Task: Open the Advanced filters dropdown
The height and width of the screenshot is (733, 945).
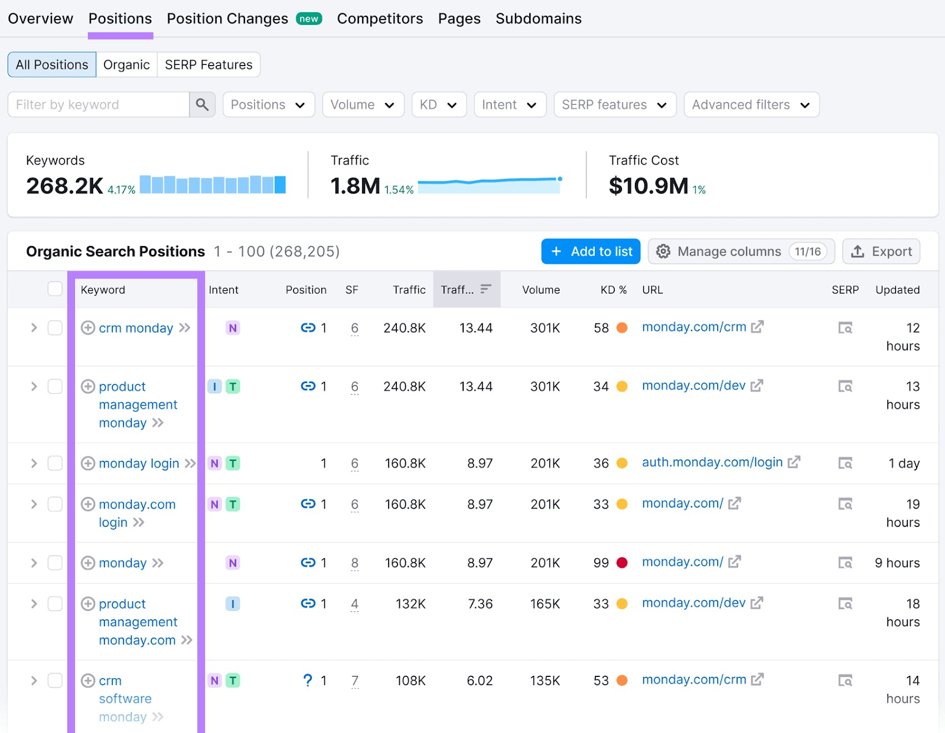Action: (751, 104)
